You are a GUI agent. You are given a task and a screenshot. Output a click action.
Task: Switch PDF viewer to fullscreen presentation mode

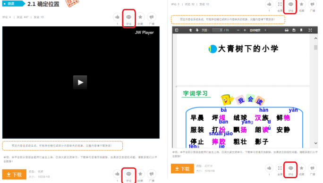(310, 30)
